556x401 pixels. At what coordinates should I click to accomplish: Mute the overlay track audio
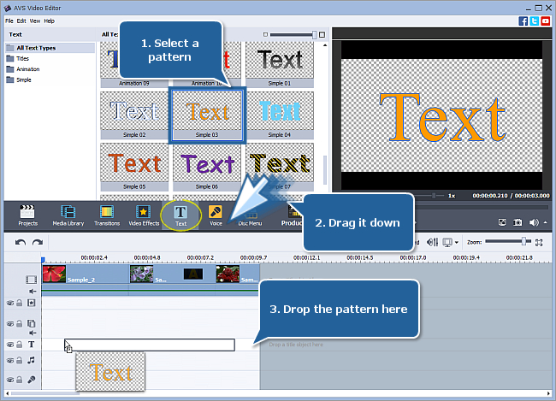[x=33, y=333]
